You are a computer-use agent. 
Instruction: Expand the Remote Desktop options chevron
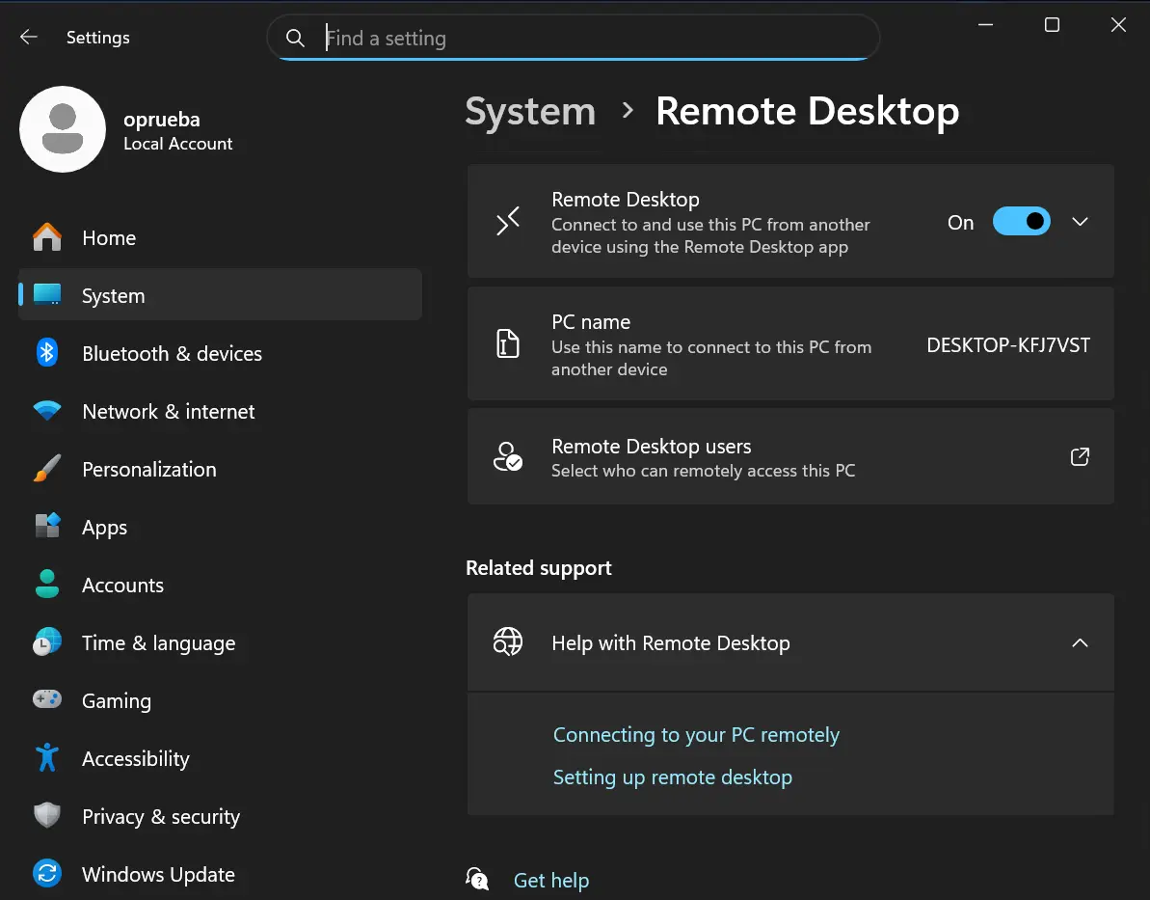click(1080, 222)
